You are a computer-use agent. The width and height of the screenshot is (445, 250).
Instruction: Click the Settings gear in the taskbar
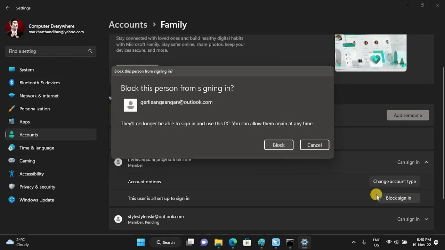tap(305, 242)
